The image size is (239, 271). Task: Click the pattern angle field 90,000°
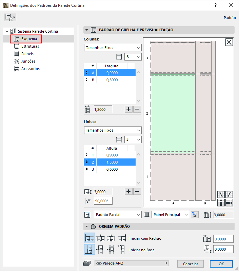[x=103, y=201]
